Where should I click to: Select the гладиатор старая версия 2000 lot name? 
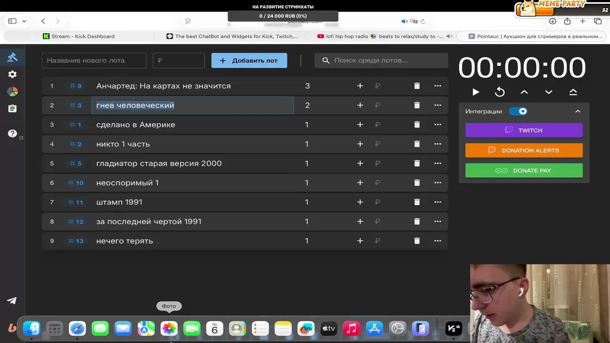159,163
